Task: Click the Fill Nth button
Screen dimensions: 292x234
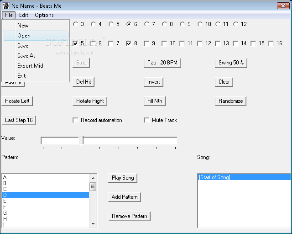Action: pos(155,101)
